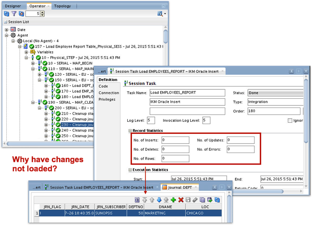Toggle the Ignore checkbox in Session Task

tap(290, 120)
